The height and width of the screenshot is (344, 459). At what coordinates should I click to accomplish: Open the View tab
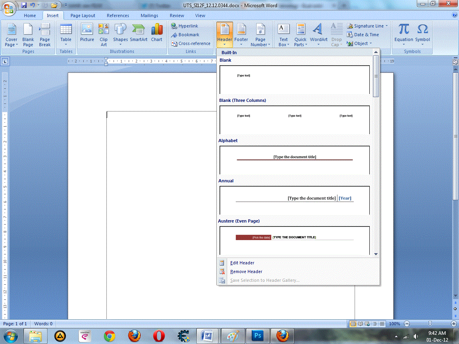pyautogui.click(x=200, y=16)
